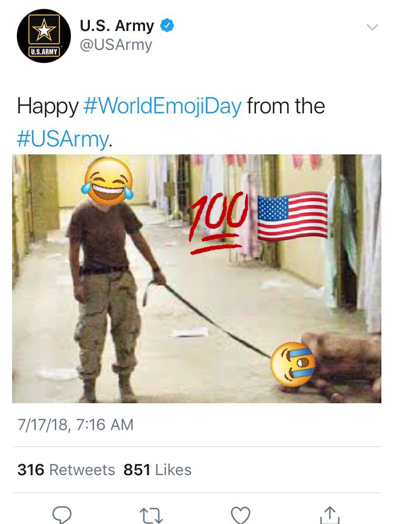View the 851 Likes list
The width and height of the screenshot is (394, 524).
coord(158,469)
